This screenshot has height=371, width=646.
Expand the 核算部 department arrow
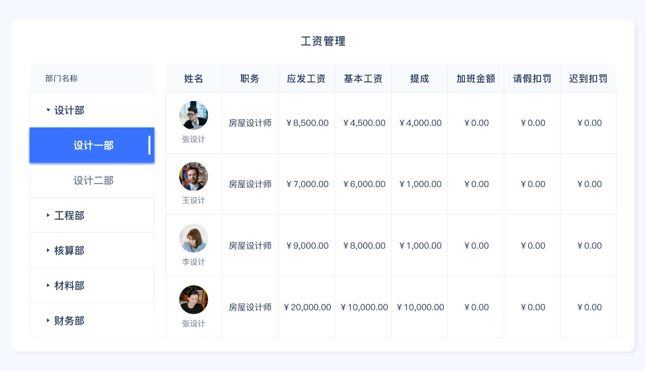48,250
